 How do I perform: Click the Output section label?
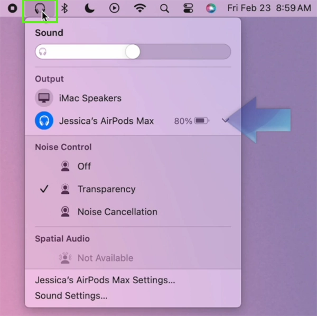[49, 79]
